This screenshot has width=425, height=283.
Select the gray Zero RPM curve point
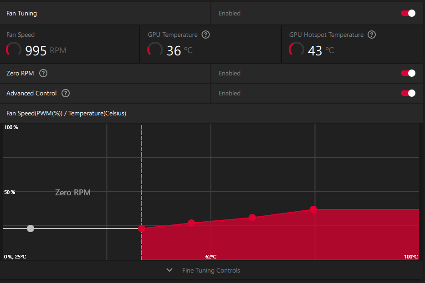31,228
